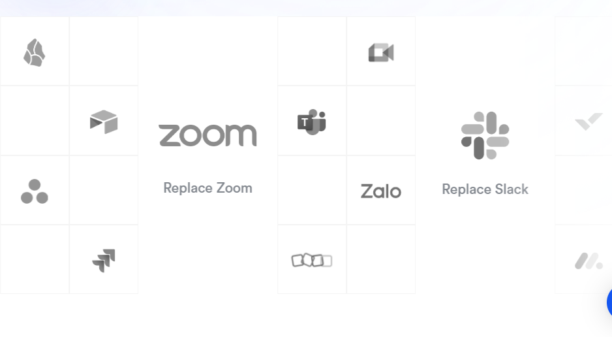Click the empty tile right of Obsidian logo
This screenshot has height=337, width=612.
pyautogui.click(x=104, y=51)
